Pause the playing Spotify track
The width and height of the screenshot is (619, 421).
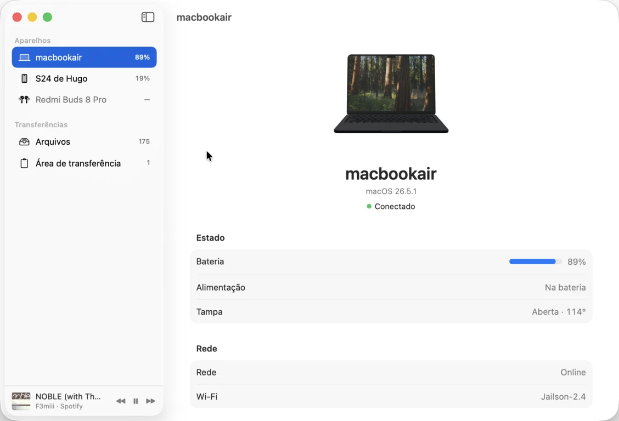(136, 401)
